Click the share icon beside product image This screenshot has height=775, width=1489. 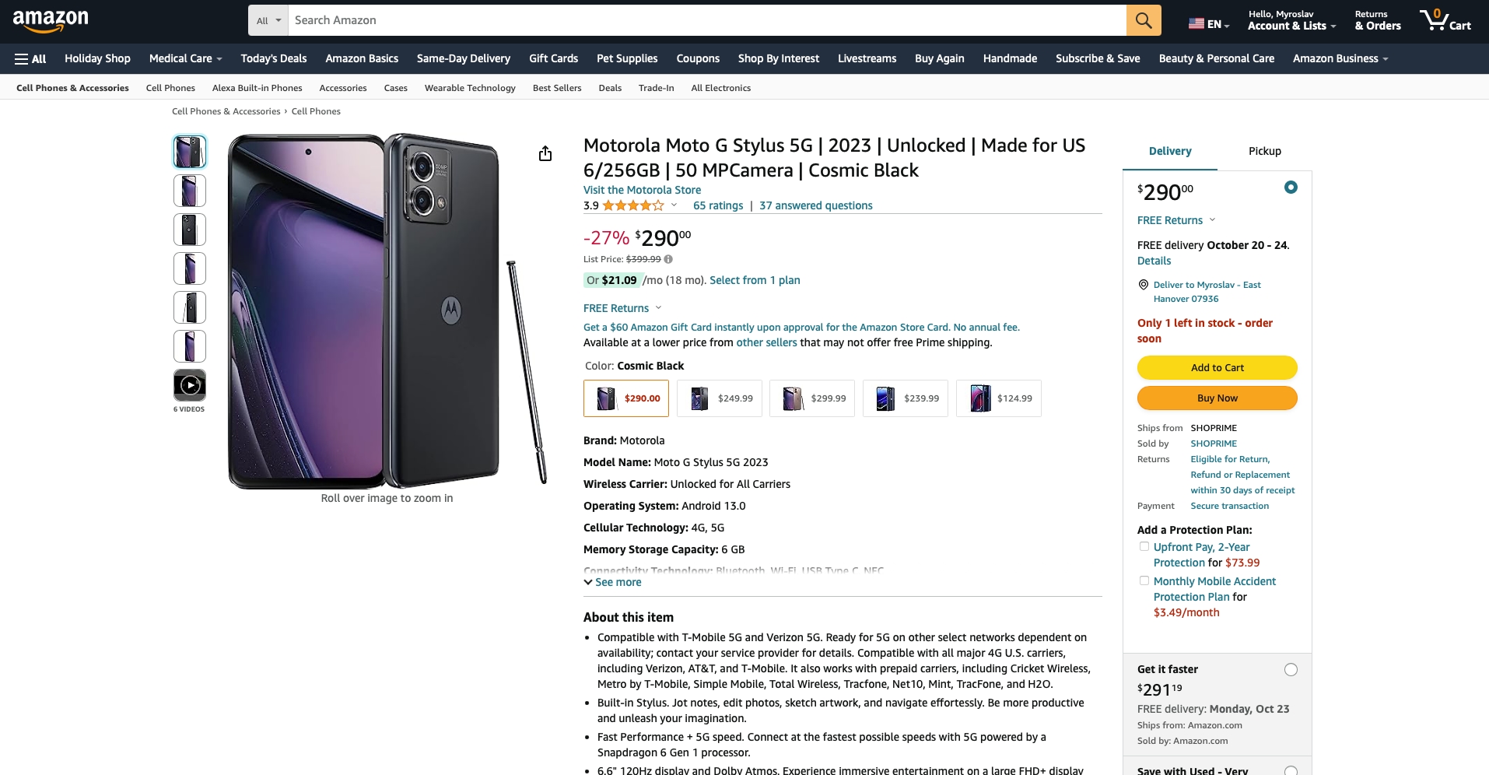[545, 153]
